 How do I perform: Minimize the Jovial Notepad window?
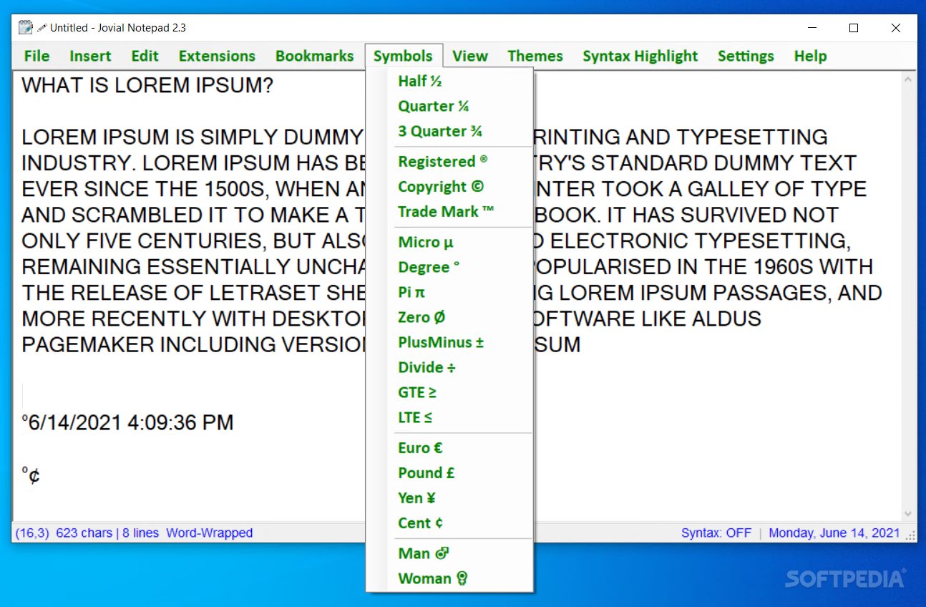[811, 28]
